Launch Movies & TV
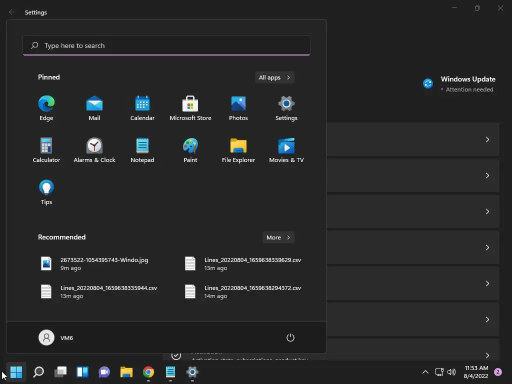The width and height of the screenshot is (512, 384). point(286,150)
